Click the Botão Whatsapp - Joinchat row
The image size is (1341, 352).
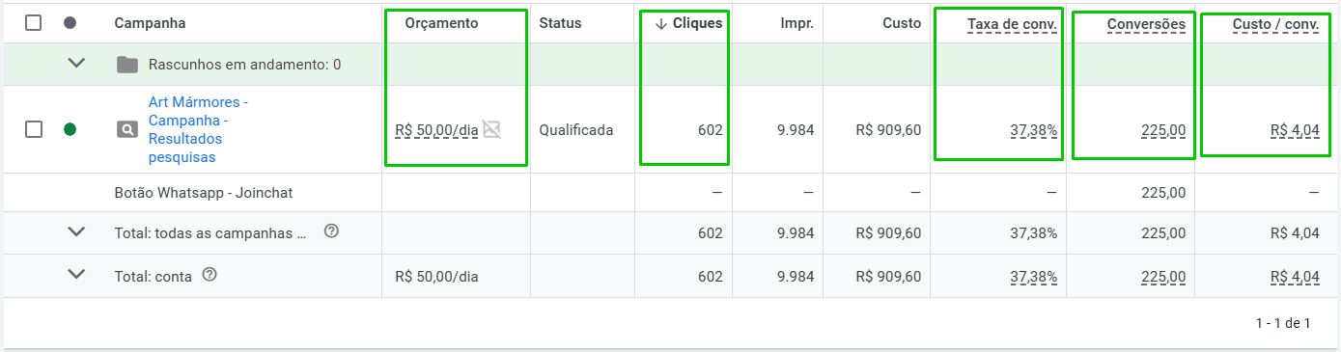click(670, 193)
